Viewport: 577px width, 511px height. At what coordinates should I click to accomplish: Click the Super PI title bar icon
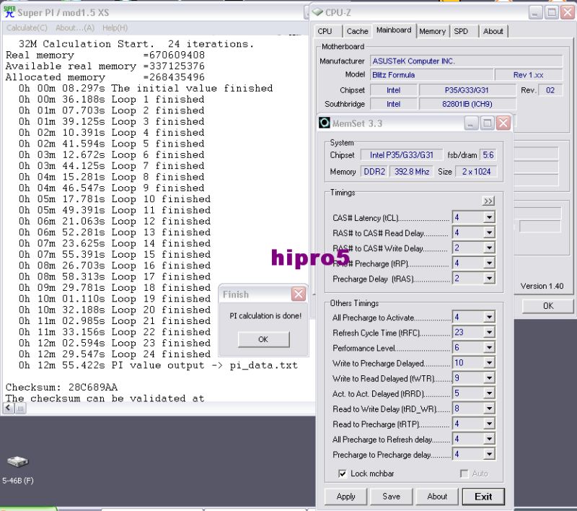pos(9,12)
